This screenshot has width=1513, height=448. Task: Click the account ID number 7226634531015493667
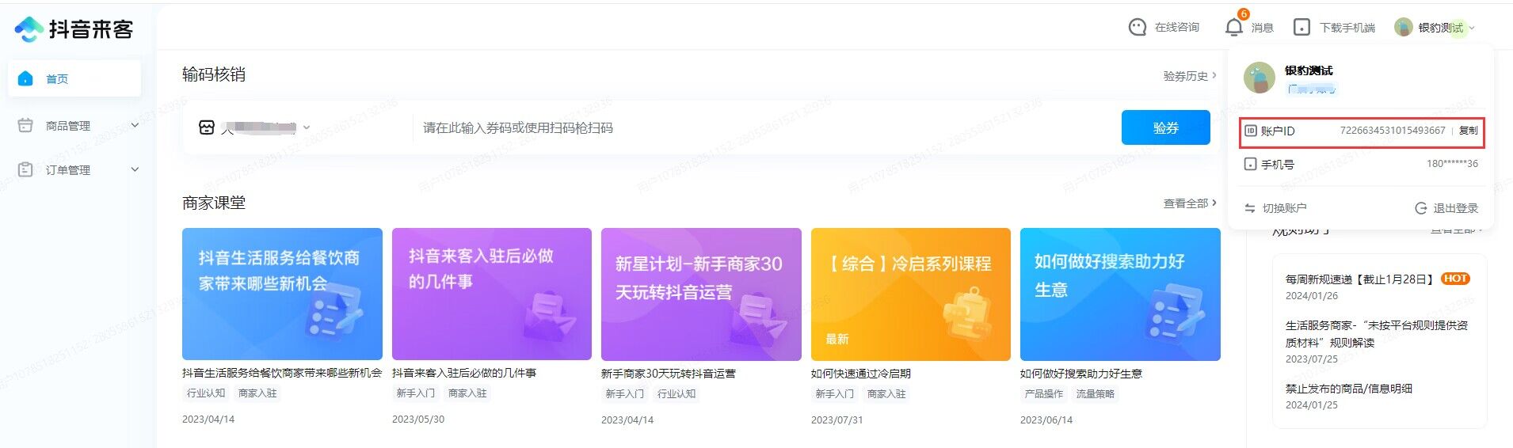point(1393,131)
